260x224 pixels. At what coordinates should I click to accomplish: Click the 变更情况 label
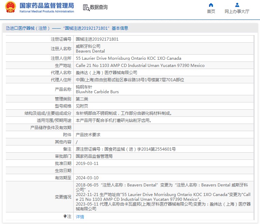[x=63, y=197]
